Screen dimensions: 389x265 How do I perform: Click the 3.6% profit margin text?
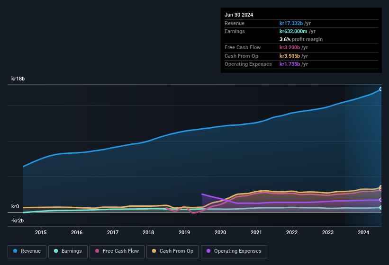click(x=301, y=39)
